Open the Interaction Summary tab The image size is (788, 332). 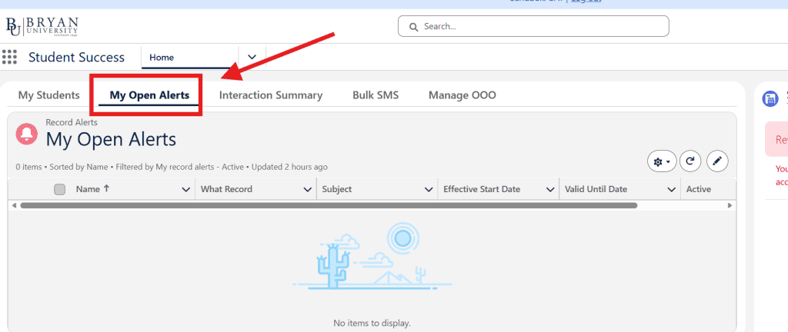[x=271, y=95]
